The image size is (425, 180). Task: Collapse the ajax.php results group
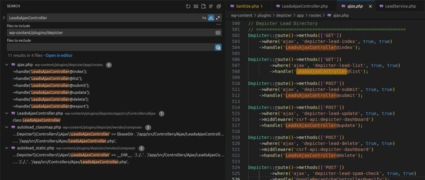pos(7,65)
